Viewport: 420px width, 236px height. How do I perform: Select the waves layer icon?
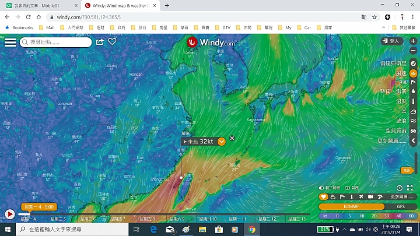[x=413, y=121]
